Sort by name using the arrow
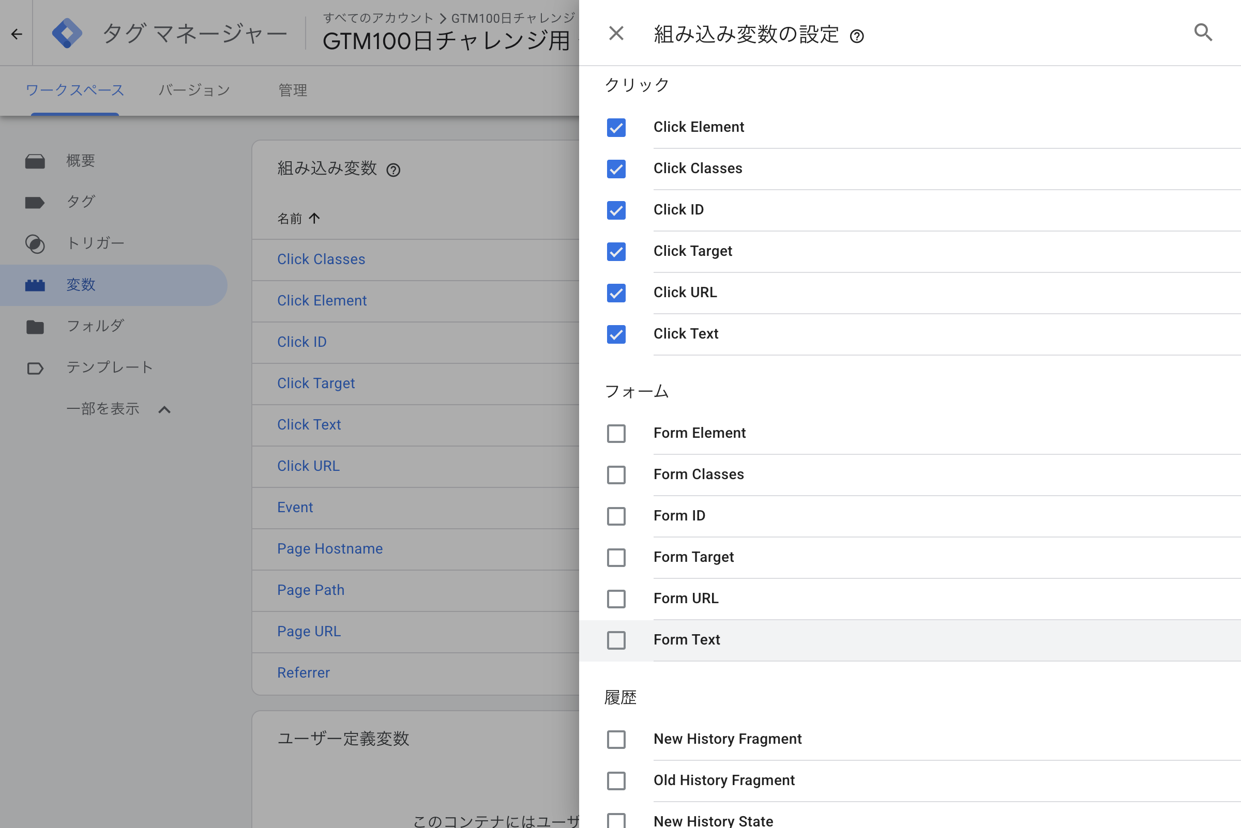This screenshot has width=1241, height=828. click(314, 218)
